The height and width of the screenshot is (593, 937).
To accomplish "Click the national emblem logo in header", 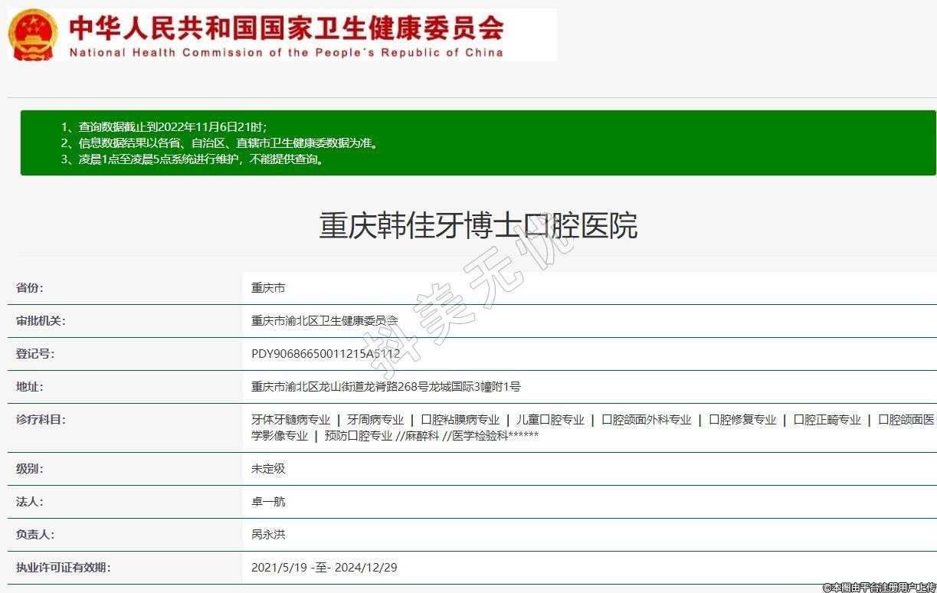I will point(33,35).
